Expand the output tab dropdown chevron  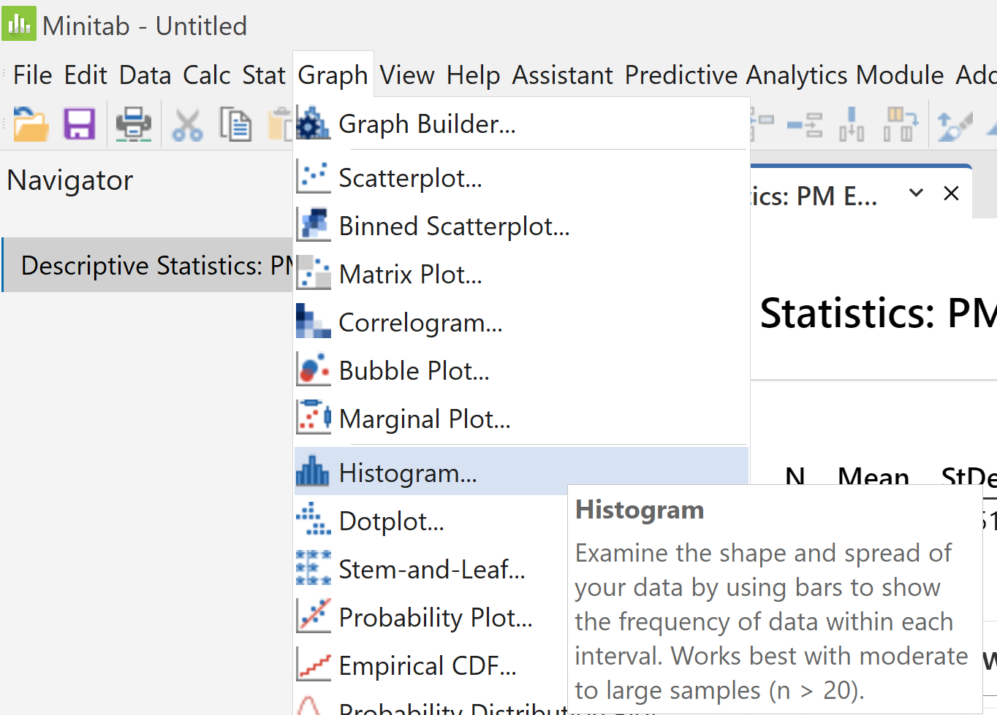click(916, 193)
